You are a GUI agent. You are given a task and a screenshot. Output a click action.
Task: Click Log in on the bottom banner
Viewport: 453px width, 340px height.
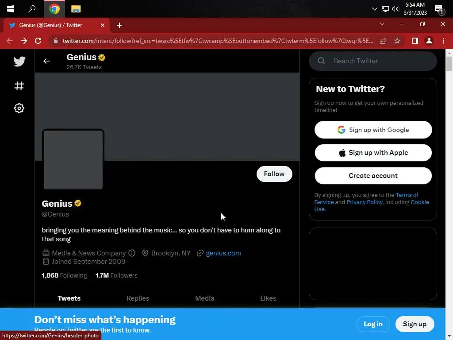click(373, 324)
